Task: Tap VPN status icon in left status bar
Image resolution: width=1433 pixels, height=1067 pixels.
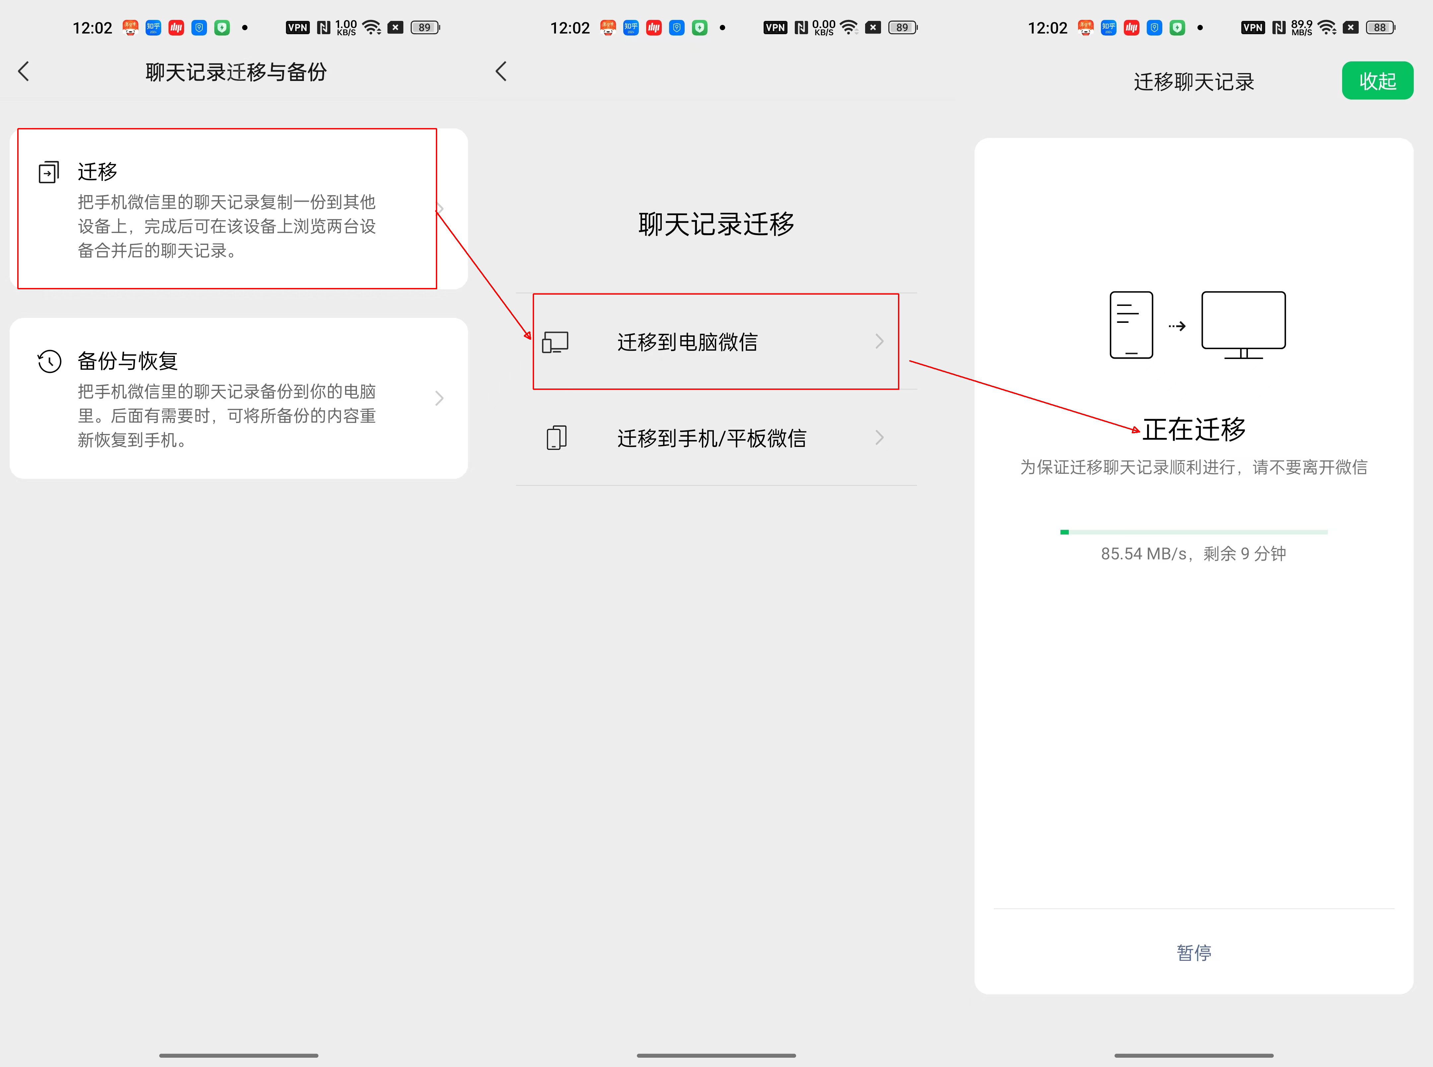Action: point(298,28)
